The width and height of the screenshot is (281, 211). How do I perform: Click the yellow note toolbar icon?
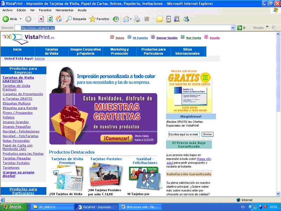coord(159,19)
